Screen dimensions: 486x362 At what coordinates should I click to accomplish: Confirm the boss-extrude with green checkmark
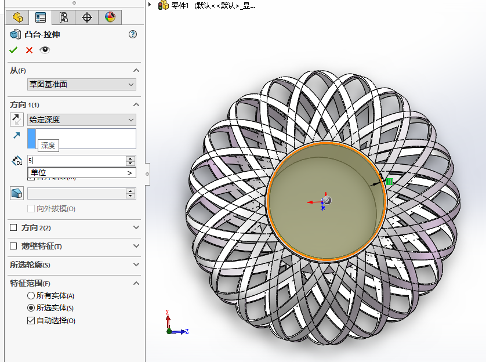pos(13,50)
